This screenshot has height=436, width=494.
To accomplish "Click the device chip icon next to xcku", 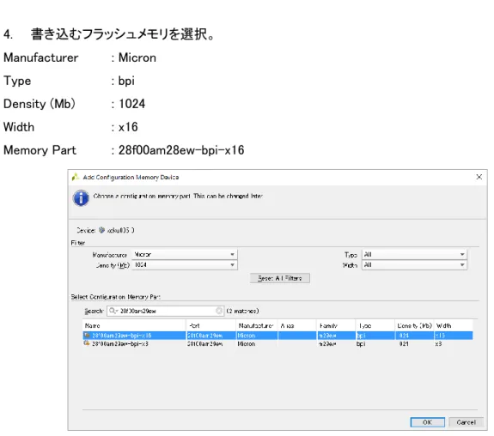I will click(101, 230).
